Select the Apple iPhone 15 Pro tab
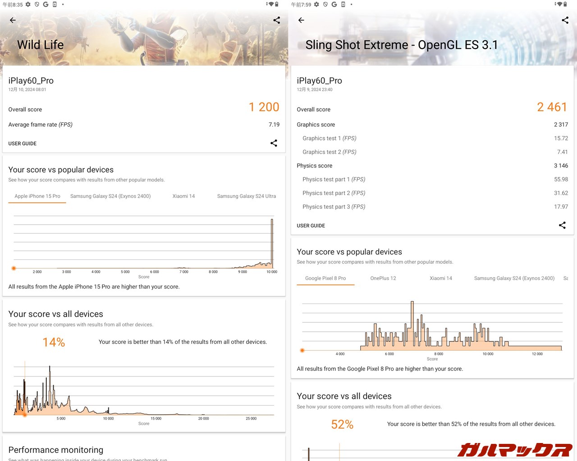 point(37,196)
